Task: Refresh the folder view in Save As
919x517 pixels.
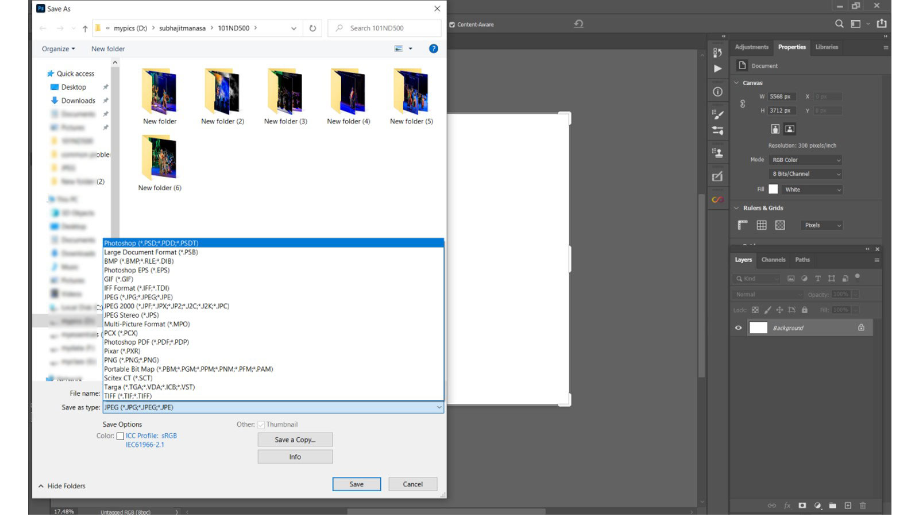Action: pyautogui.click(x=312, y=28)
